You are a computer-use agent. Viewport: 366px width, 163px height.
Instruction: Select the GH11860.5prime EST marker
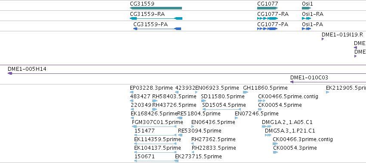coord(246,92)
